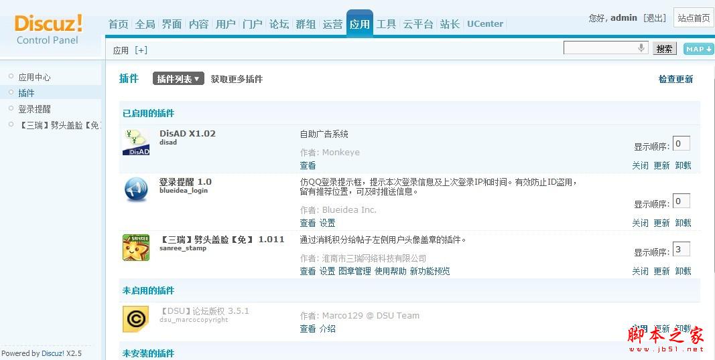Click 设置 for 登录提醒 plugin

[328, 223]
